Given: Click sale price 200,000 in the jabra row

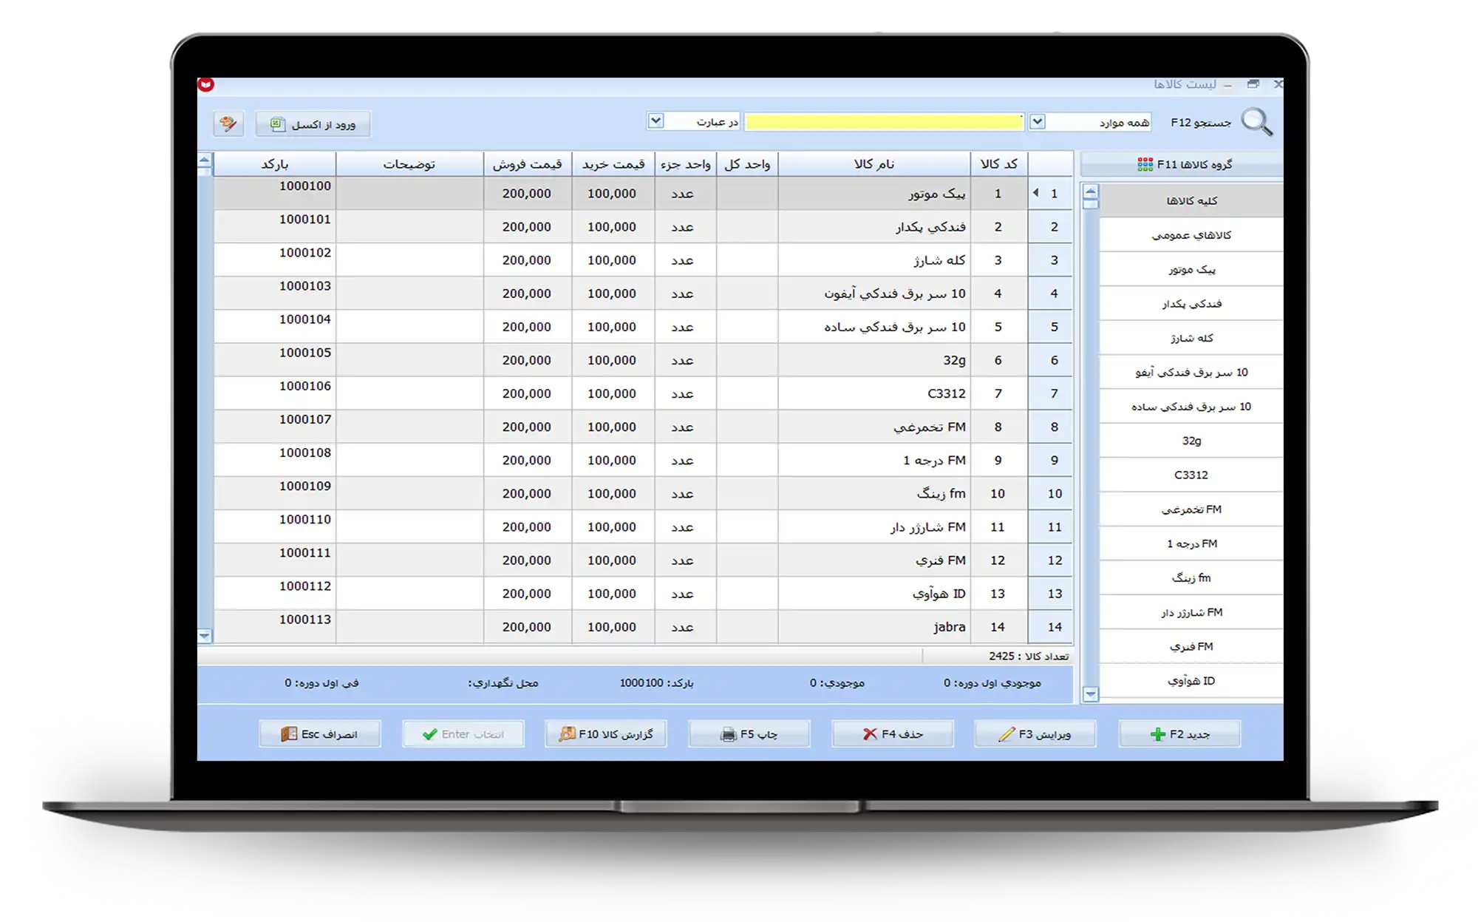Looking at the screenshot, I should click(527, 627).
